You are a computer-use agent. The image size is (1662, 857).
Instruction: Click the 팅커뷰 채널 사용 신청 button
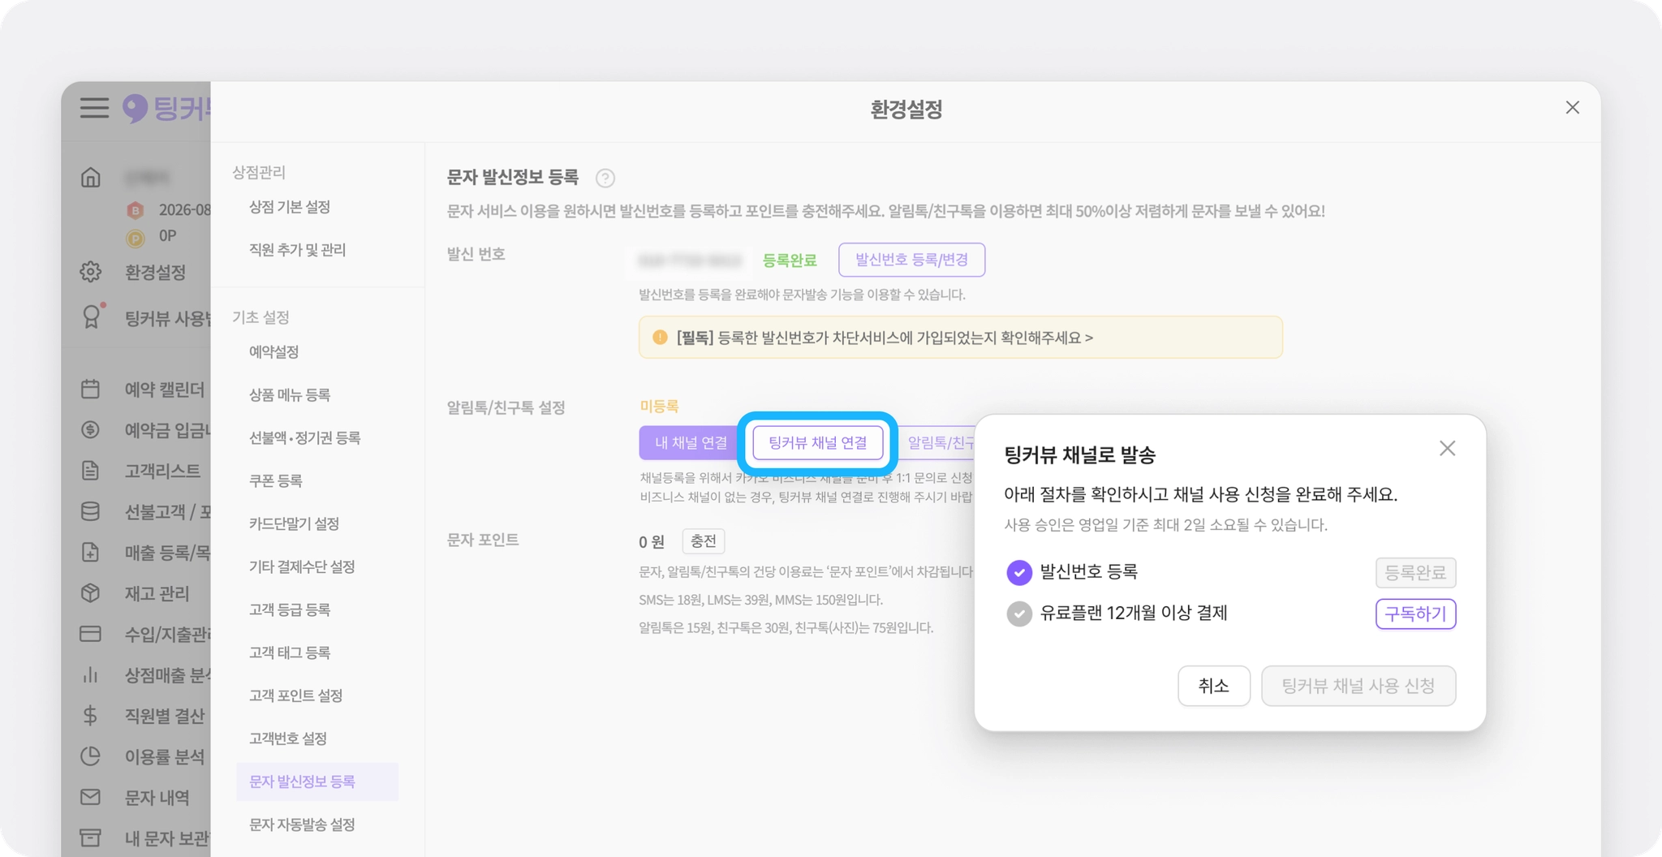click(x=1358, y=687)
